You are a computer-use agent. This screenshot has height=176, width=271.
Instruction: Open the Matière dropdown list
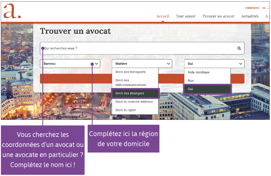click(142, 63)
